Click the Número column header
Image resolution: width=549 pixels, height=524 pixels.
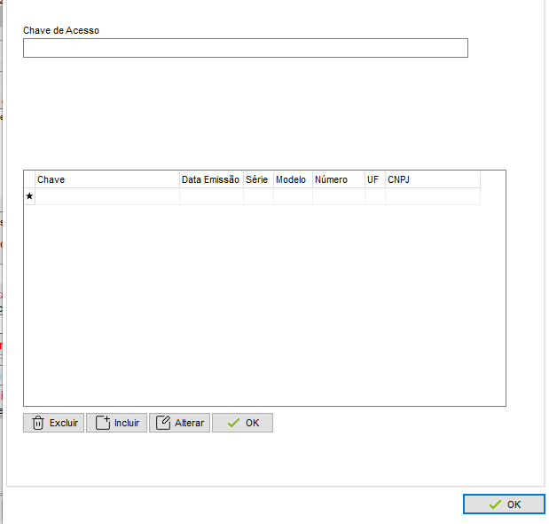point(338,179)
